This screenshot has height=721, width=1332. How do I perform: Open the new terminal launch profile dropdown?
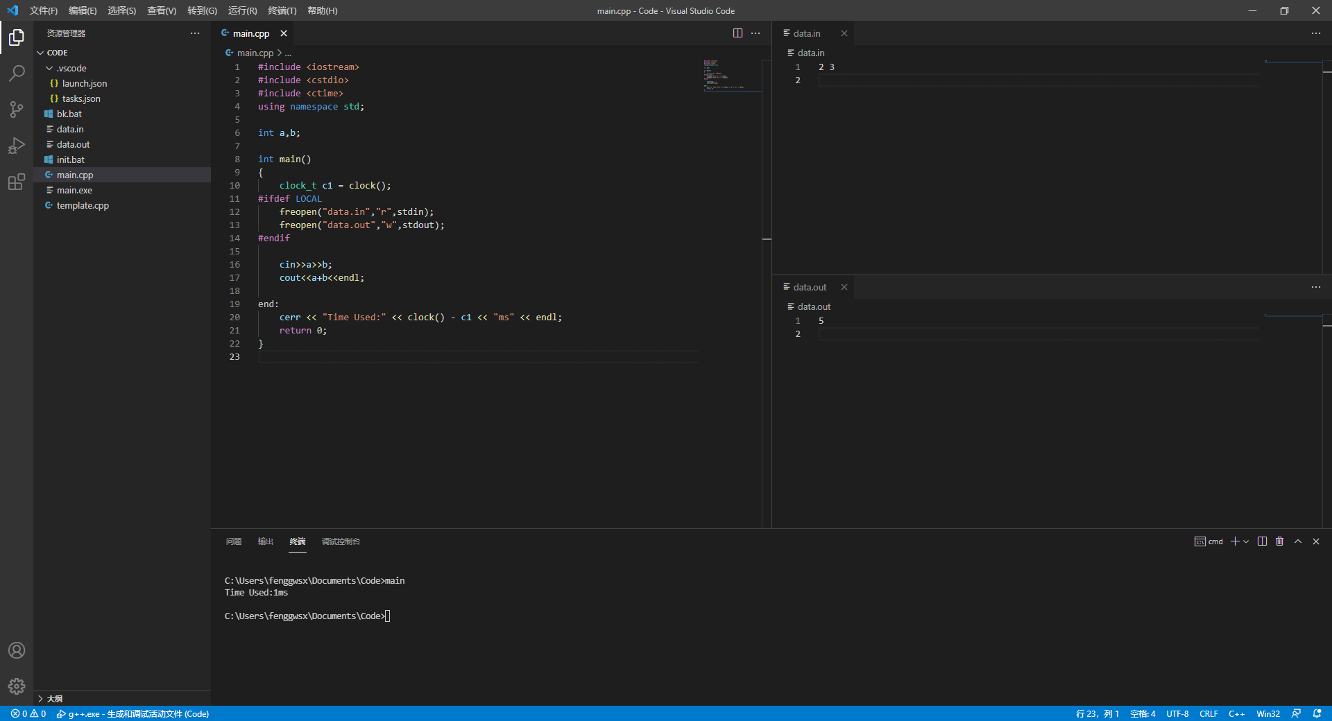pos(1247,541)
